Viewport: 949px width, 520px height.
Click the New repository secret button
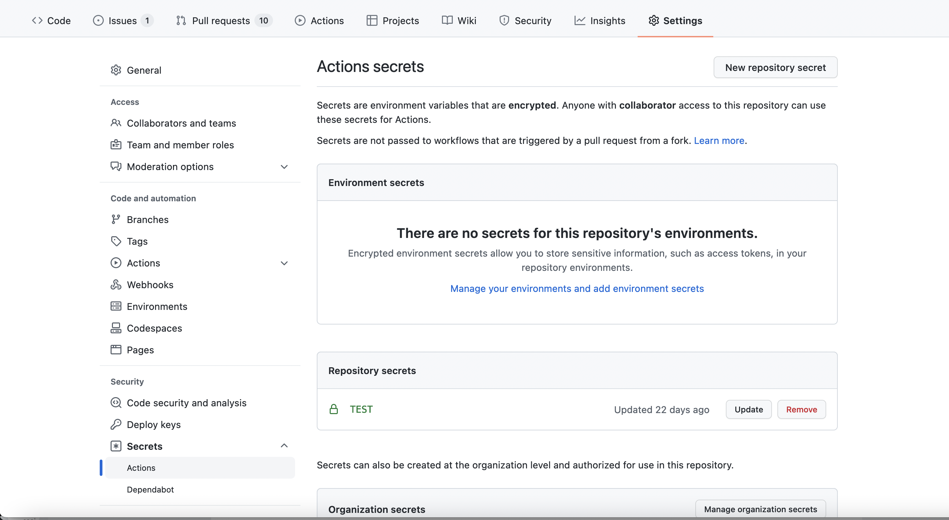click(775, 68)
